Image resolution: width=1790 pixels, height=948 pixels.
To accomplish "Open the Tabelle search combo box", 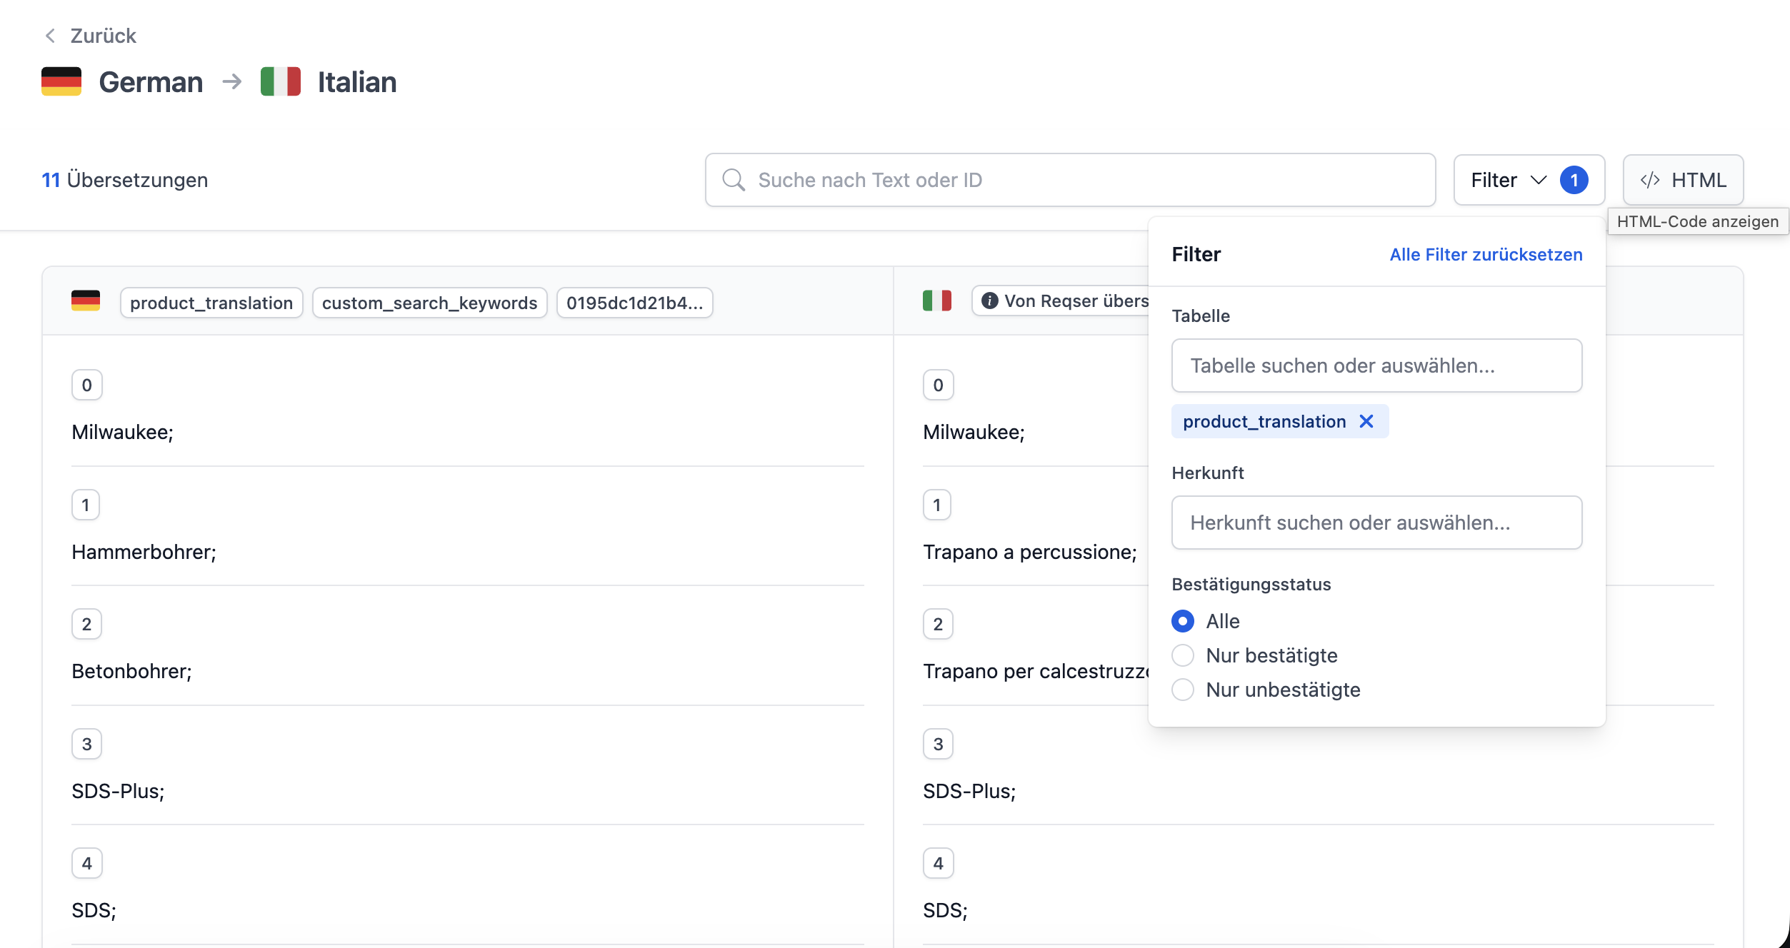I will coord(1376,365).
